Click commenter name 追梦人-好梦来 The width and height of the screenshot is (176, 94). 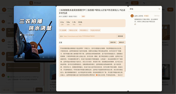(139, 16)
